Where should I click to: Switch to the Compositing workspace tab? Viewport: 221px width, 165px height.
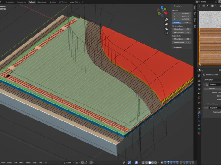[x=21, y=2]
